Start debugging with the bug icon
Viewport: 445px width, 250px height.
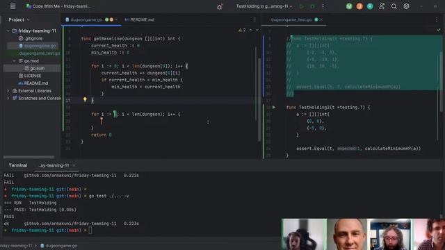pos(312,6)
